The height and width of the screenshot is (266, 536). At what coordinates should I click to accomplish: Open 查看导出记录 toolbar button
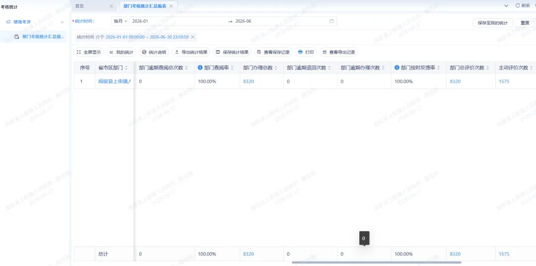339,52
